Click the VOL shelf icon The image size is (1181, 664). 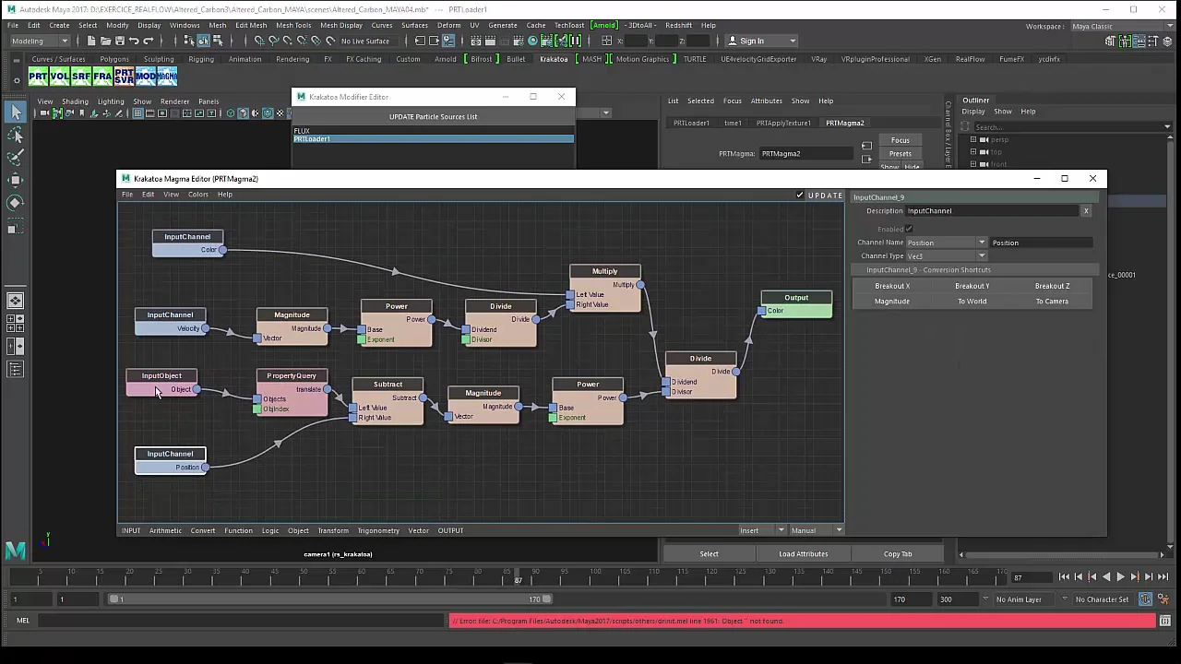(x=59, y=76)
